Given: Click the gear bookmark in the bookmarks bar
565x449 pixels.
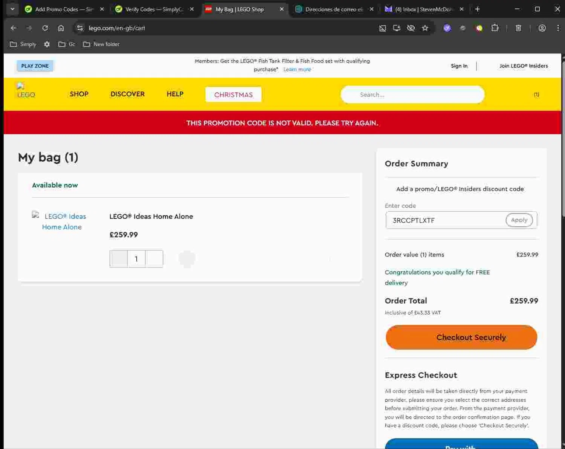Looking at the screenshot, I should click(47, 44).
